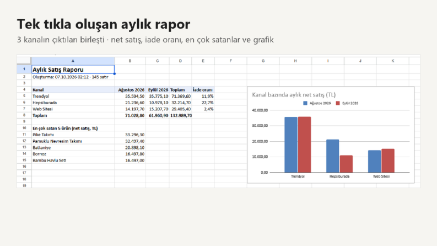Select column I header

[328, 61]
